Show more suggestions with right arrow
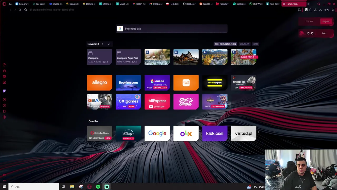 tap(259, 132)
